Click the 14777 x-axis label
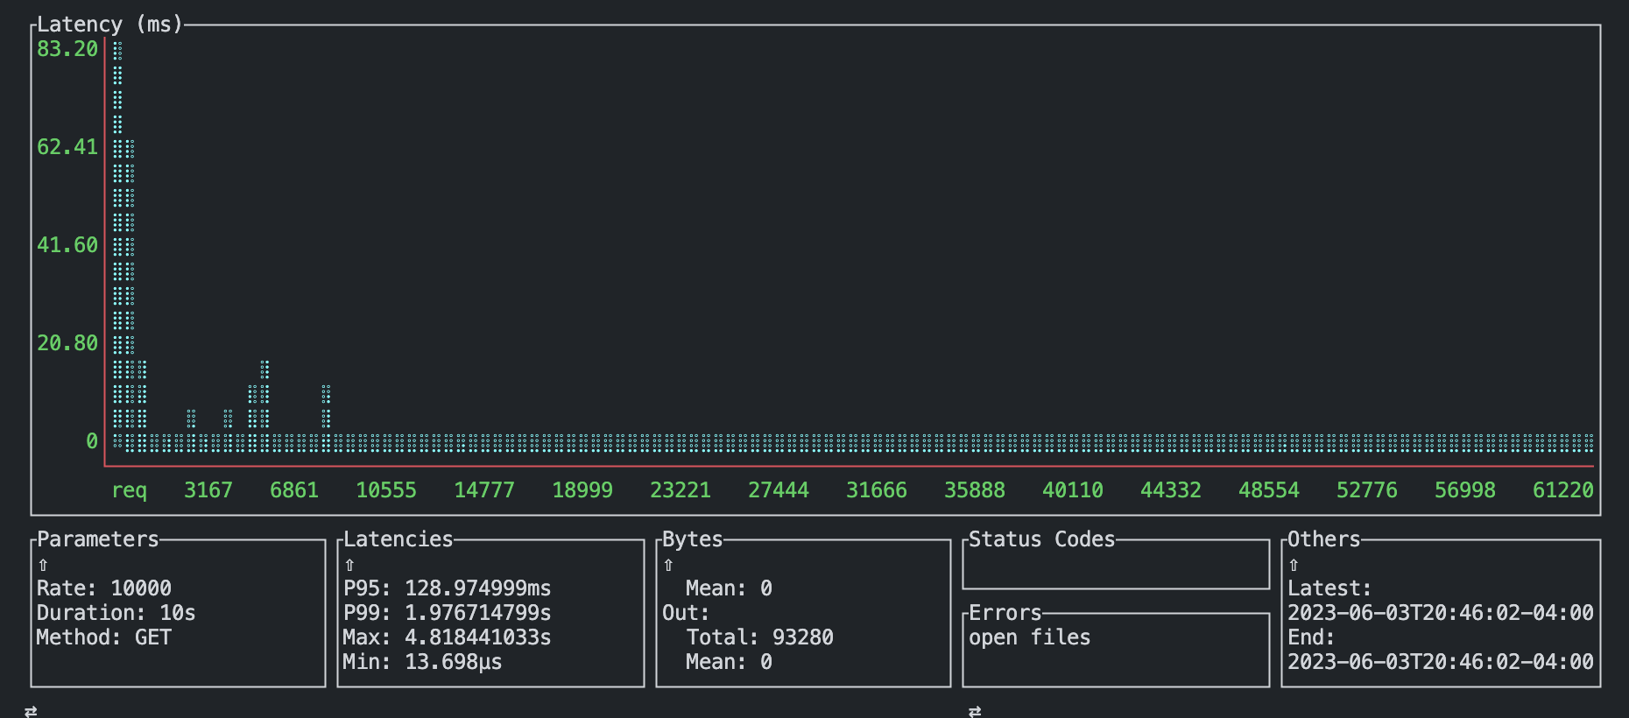The width and height of the screenshot is (1629, 718). point(484,490)
